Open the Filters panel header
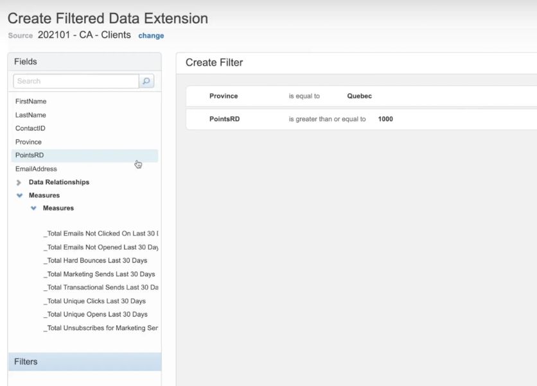The image size is (537, 386). 85,362
